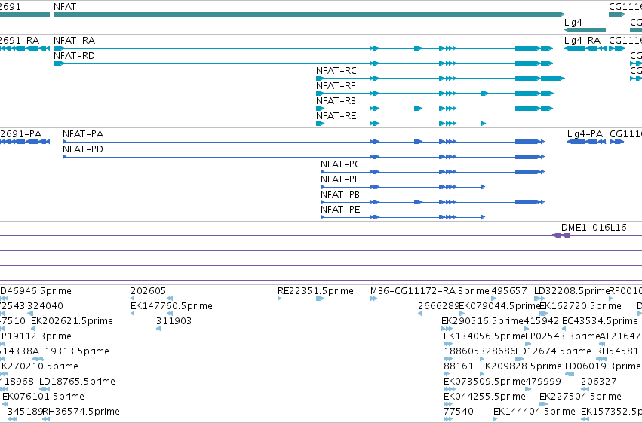
Task: Select the 88161 EST label
Action: pos(459,366)
